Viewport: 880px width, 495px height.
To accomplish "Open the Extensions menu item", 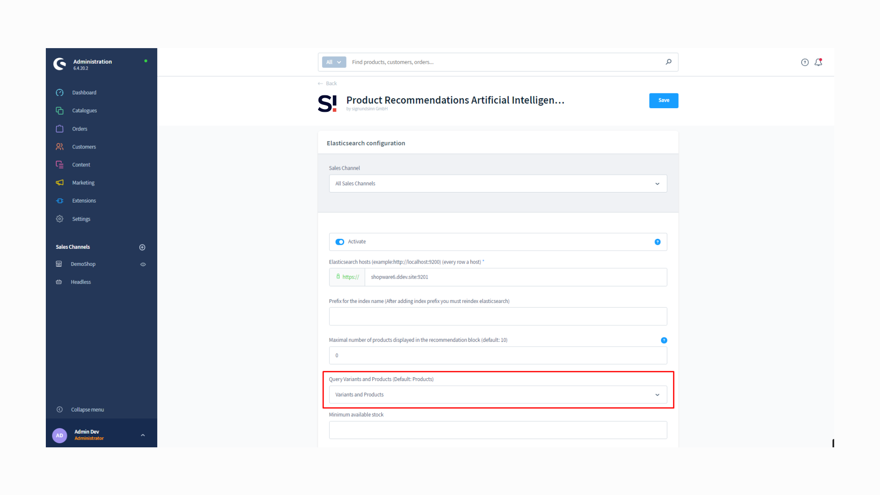I will click(x=84, y=201).
